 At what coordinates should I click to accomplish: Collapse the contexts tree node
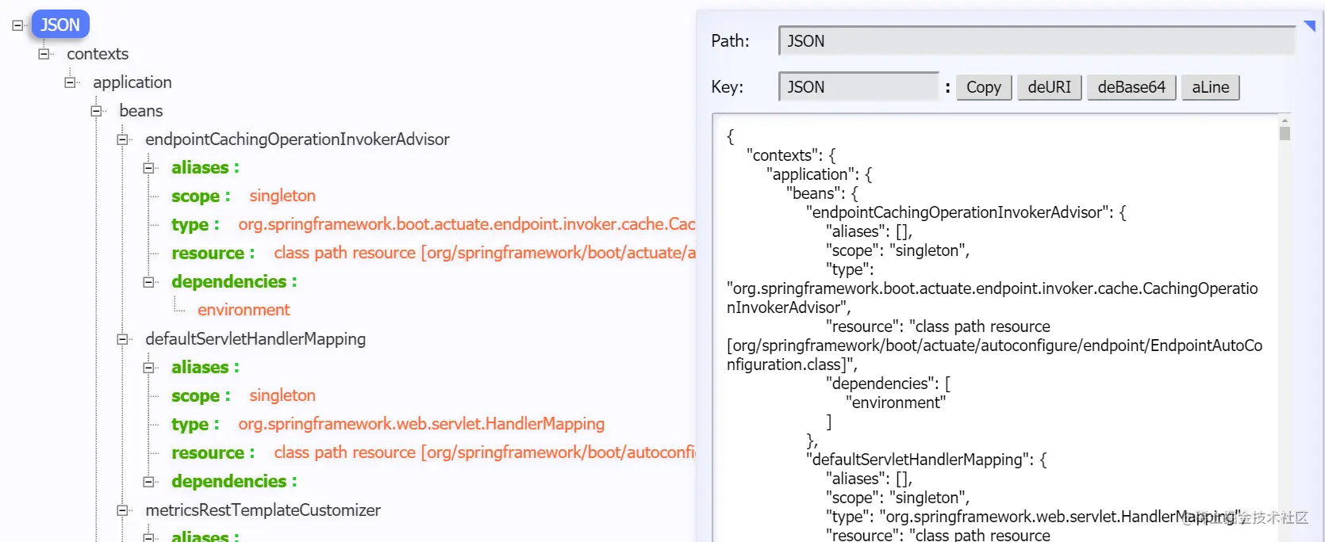click(x=44, y=54)
